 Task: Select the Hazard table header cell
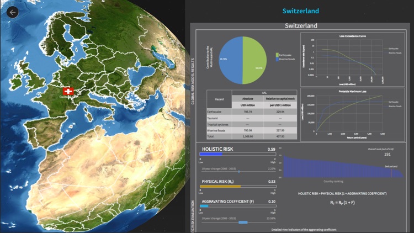pyautogui.click(x=219, y=99)
